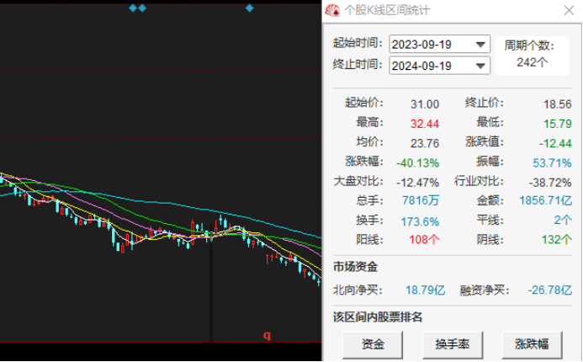Viewport: 583px width, 362px height.
Task: Click the average price value 23.76
Action: tap(425, 143)
